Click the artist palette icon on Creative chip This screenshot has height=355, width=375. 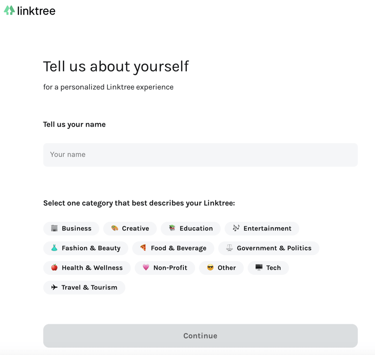point(114,228)
